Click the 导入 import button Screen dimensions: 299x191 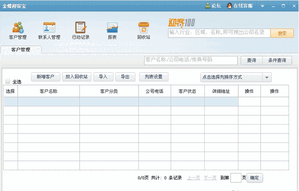(103, 77)
